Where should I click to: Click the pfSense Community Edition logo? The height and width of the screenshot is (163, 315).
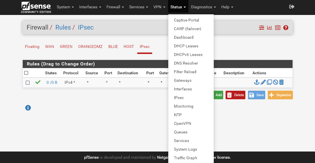click(x=36, y=7)
